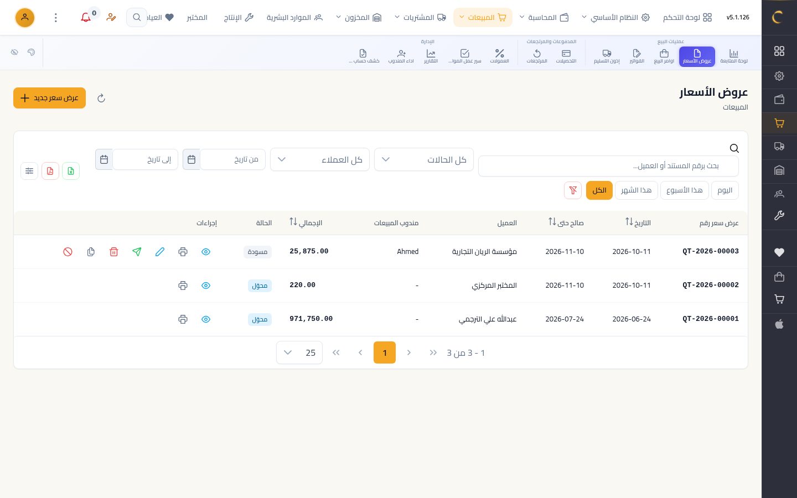Open the rows-per-page dropdown showing 25
Screen dimensions: 797x498
[299, 352]
